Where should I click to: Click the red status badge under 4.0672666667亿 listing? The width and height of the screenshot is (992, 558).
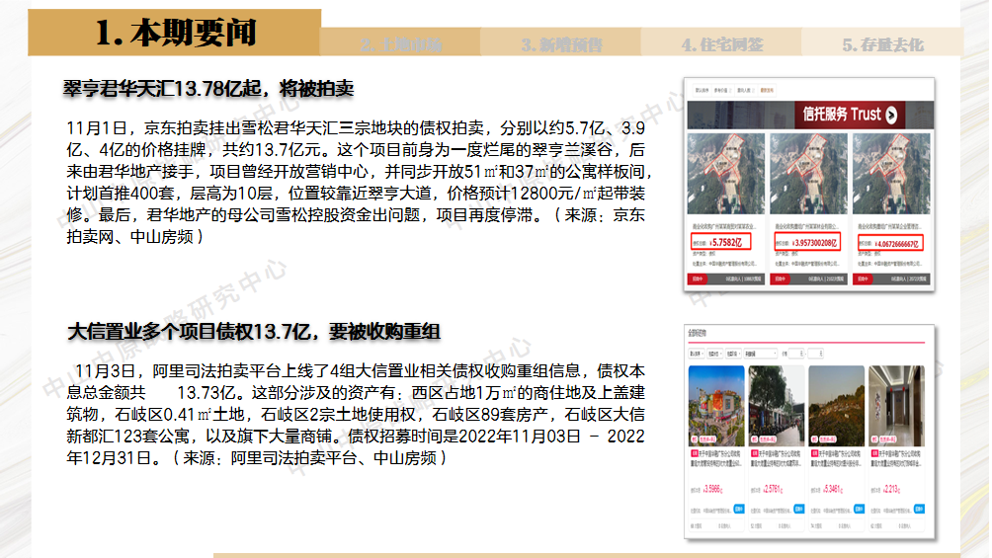[863, 279]
